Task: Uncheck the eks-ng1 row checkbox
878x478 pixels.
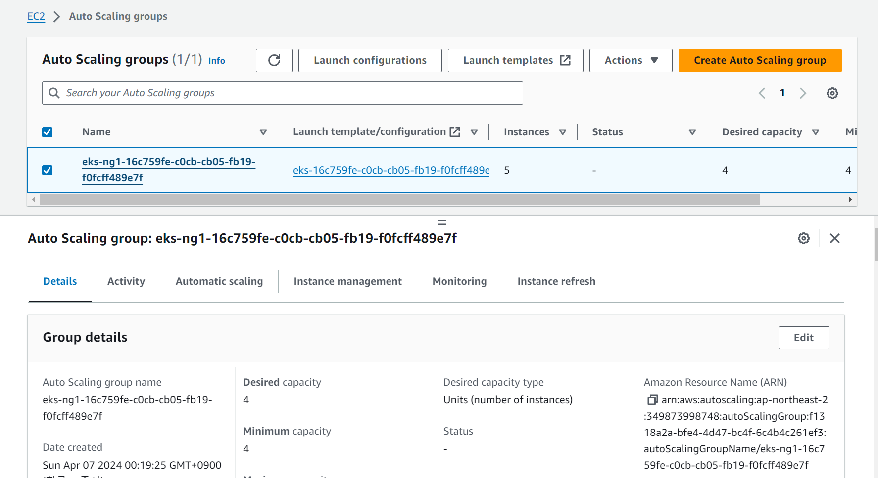Action: [48, 171]
